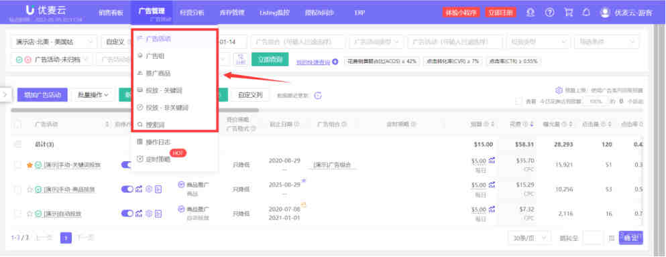The image size is (666, 257).
Task: Switch to ERP tab
Action: [x=359, y=13]
